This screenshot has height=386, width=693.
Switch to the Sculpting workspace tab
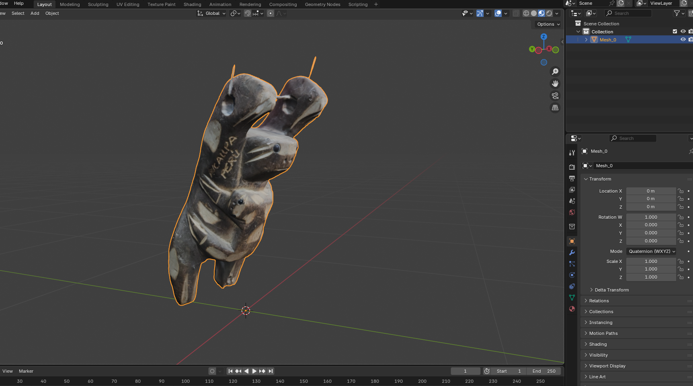pos(98,4)
